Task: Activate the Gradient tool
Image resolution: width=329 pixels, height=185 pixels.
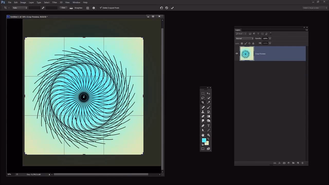Action: pos(208,116)
